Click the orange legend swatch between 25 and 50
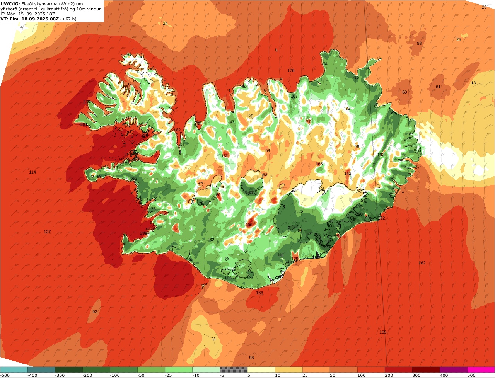The image size is (495, 378). (316, 369)
